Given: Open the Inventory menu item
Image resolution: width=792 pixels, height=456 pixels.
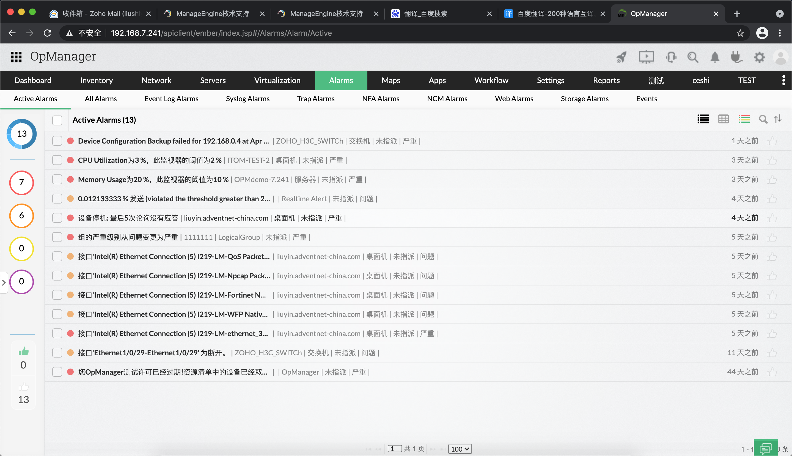Looking at the screenshot, I should tap(96, 81).
